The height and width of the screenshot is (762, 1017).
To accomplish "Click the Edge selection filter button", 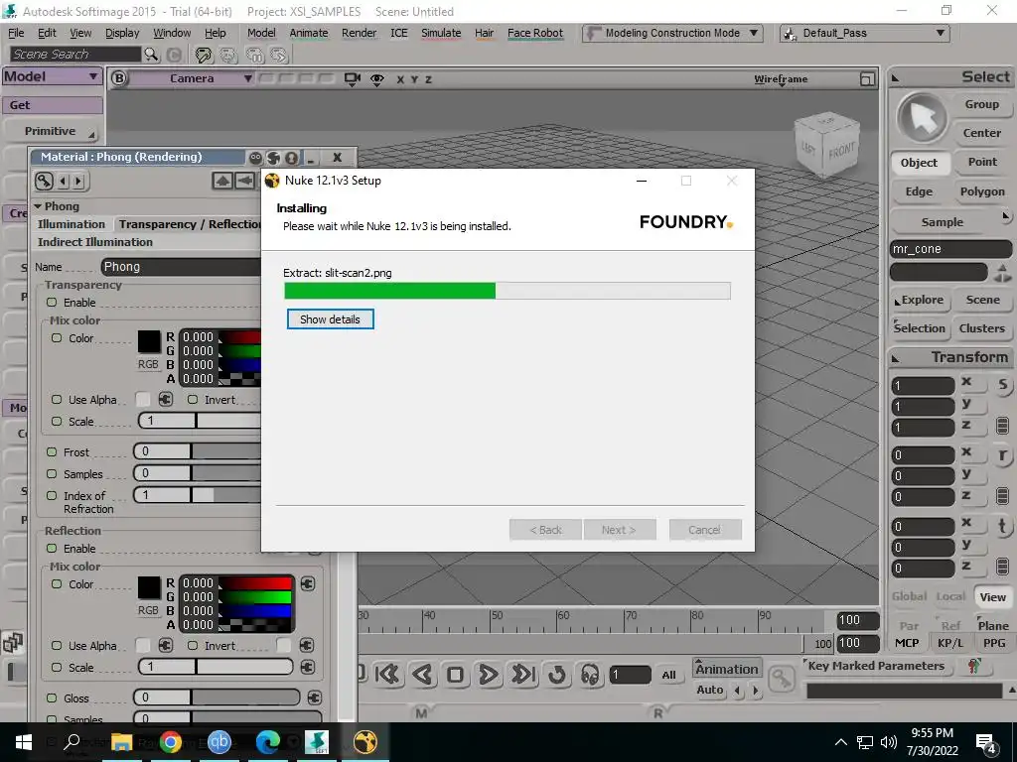I will [x=919, y=191].
